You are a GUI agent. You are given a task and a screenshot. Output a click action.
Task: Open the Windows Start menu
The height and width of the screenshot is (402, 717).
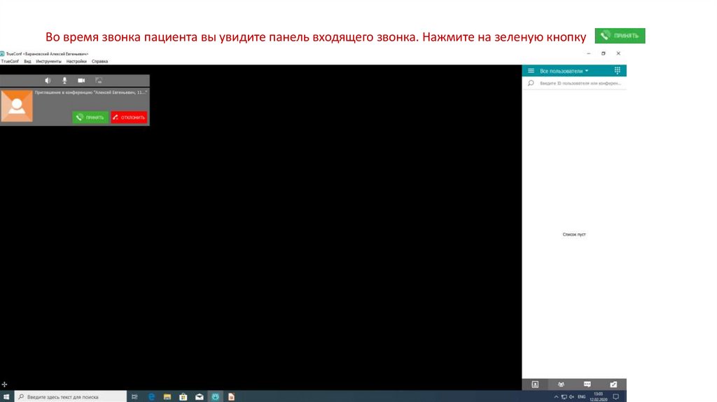[x=6, y=396]
